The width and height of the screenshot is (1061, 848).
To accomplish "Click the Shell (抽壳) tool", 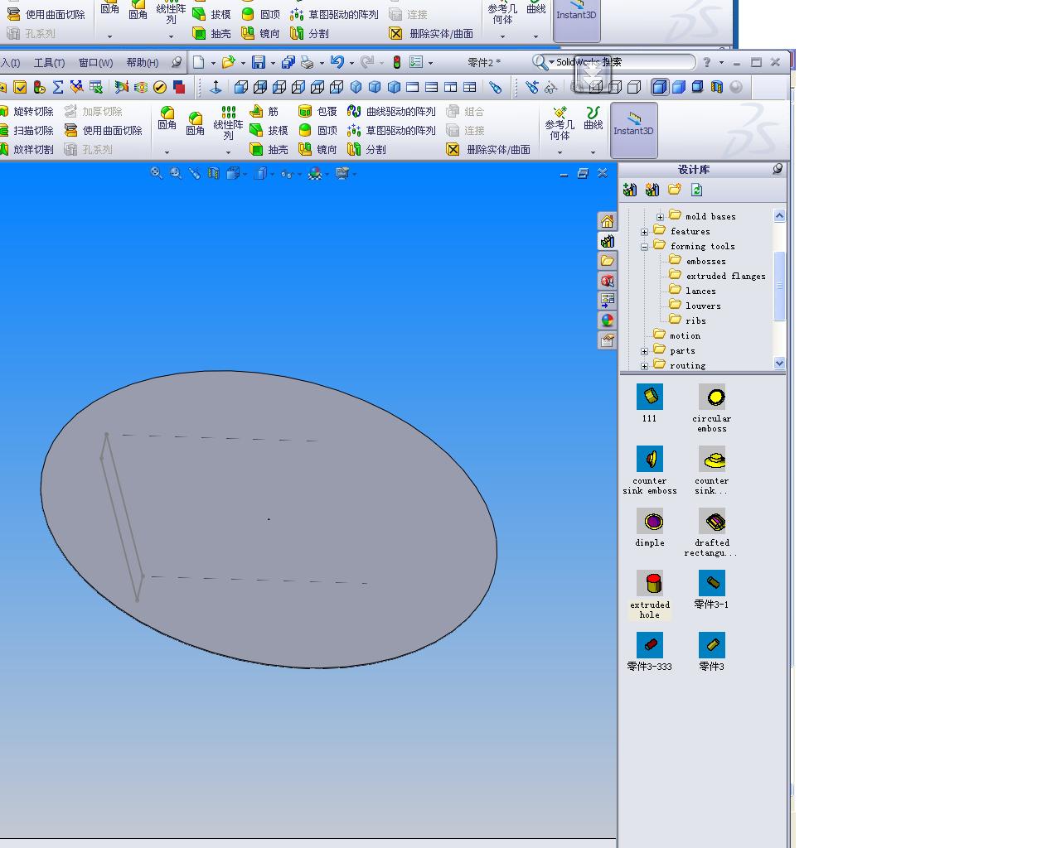I will [269, 149].
